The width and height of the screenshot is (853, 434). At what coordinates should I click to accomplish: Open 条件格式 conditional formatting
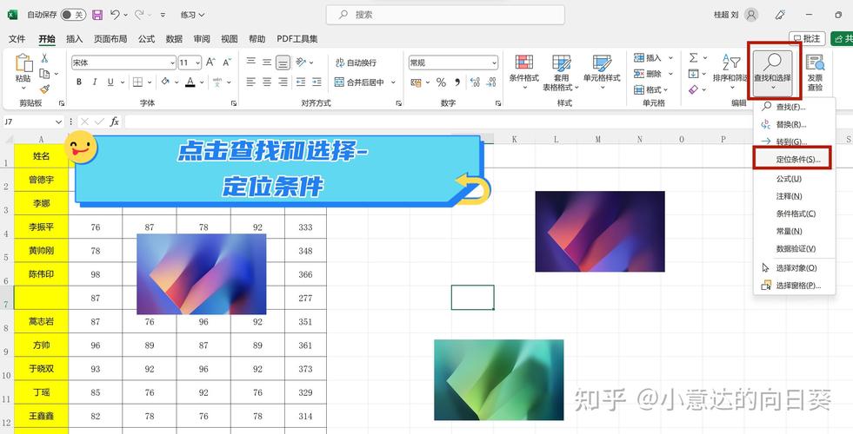(523, 72)
